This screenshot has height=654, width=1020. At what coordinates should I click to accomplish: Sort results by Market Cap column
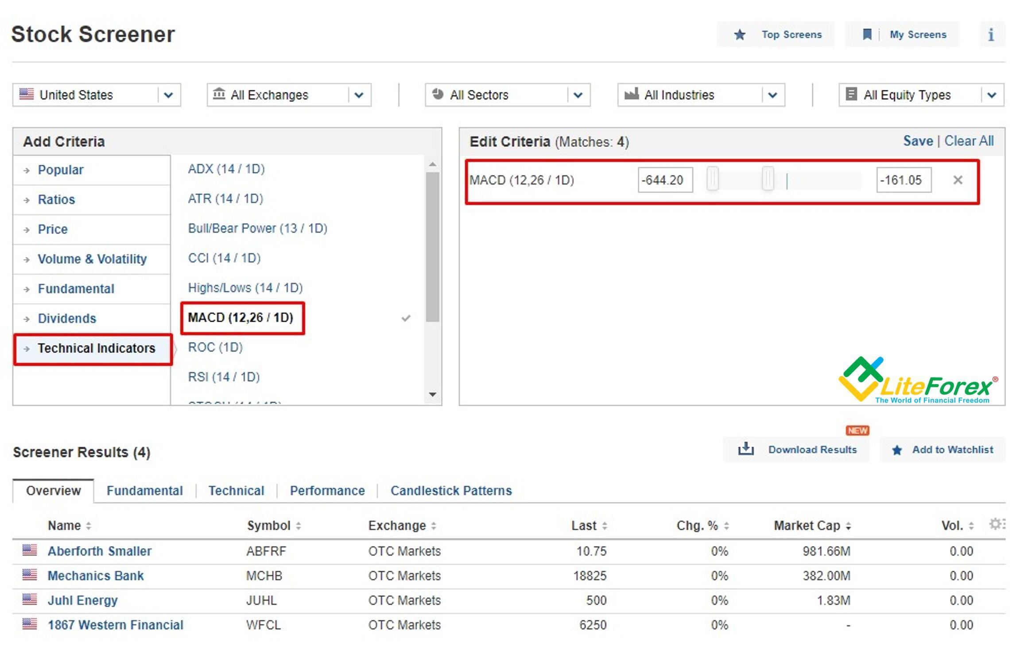pyautogui.click(x=813, y=526)
